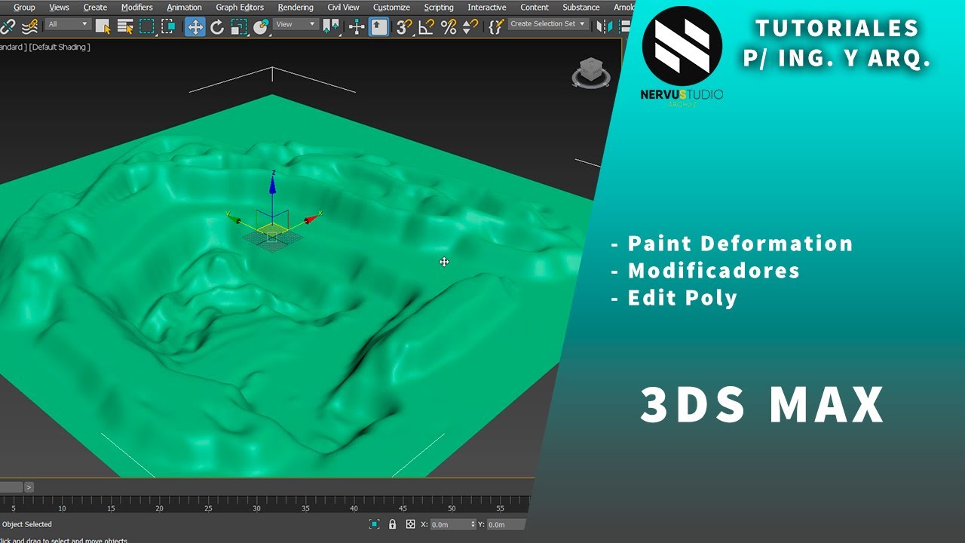Screen dimensions: 965x543
Task: Toggle the Spinner Snap button
Action: (470, 27)
